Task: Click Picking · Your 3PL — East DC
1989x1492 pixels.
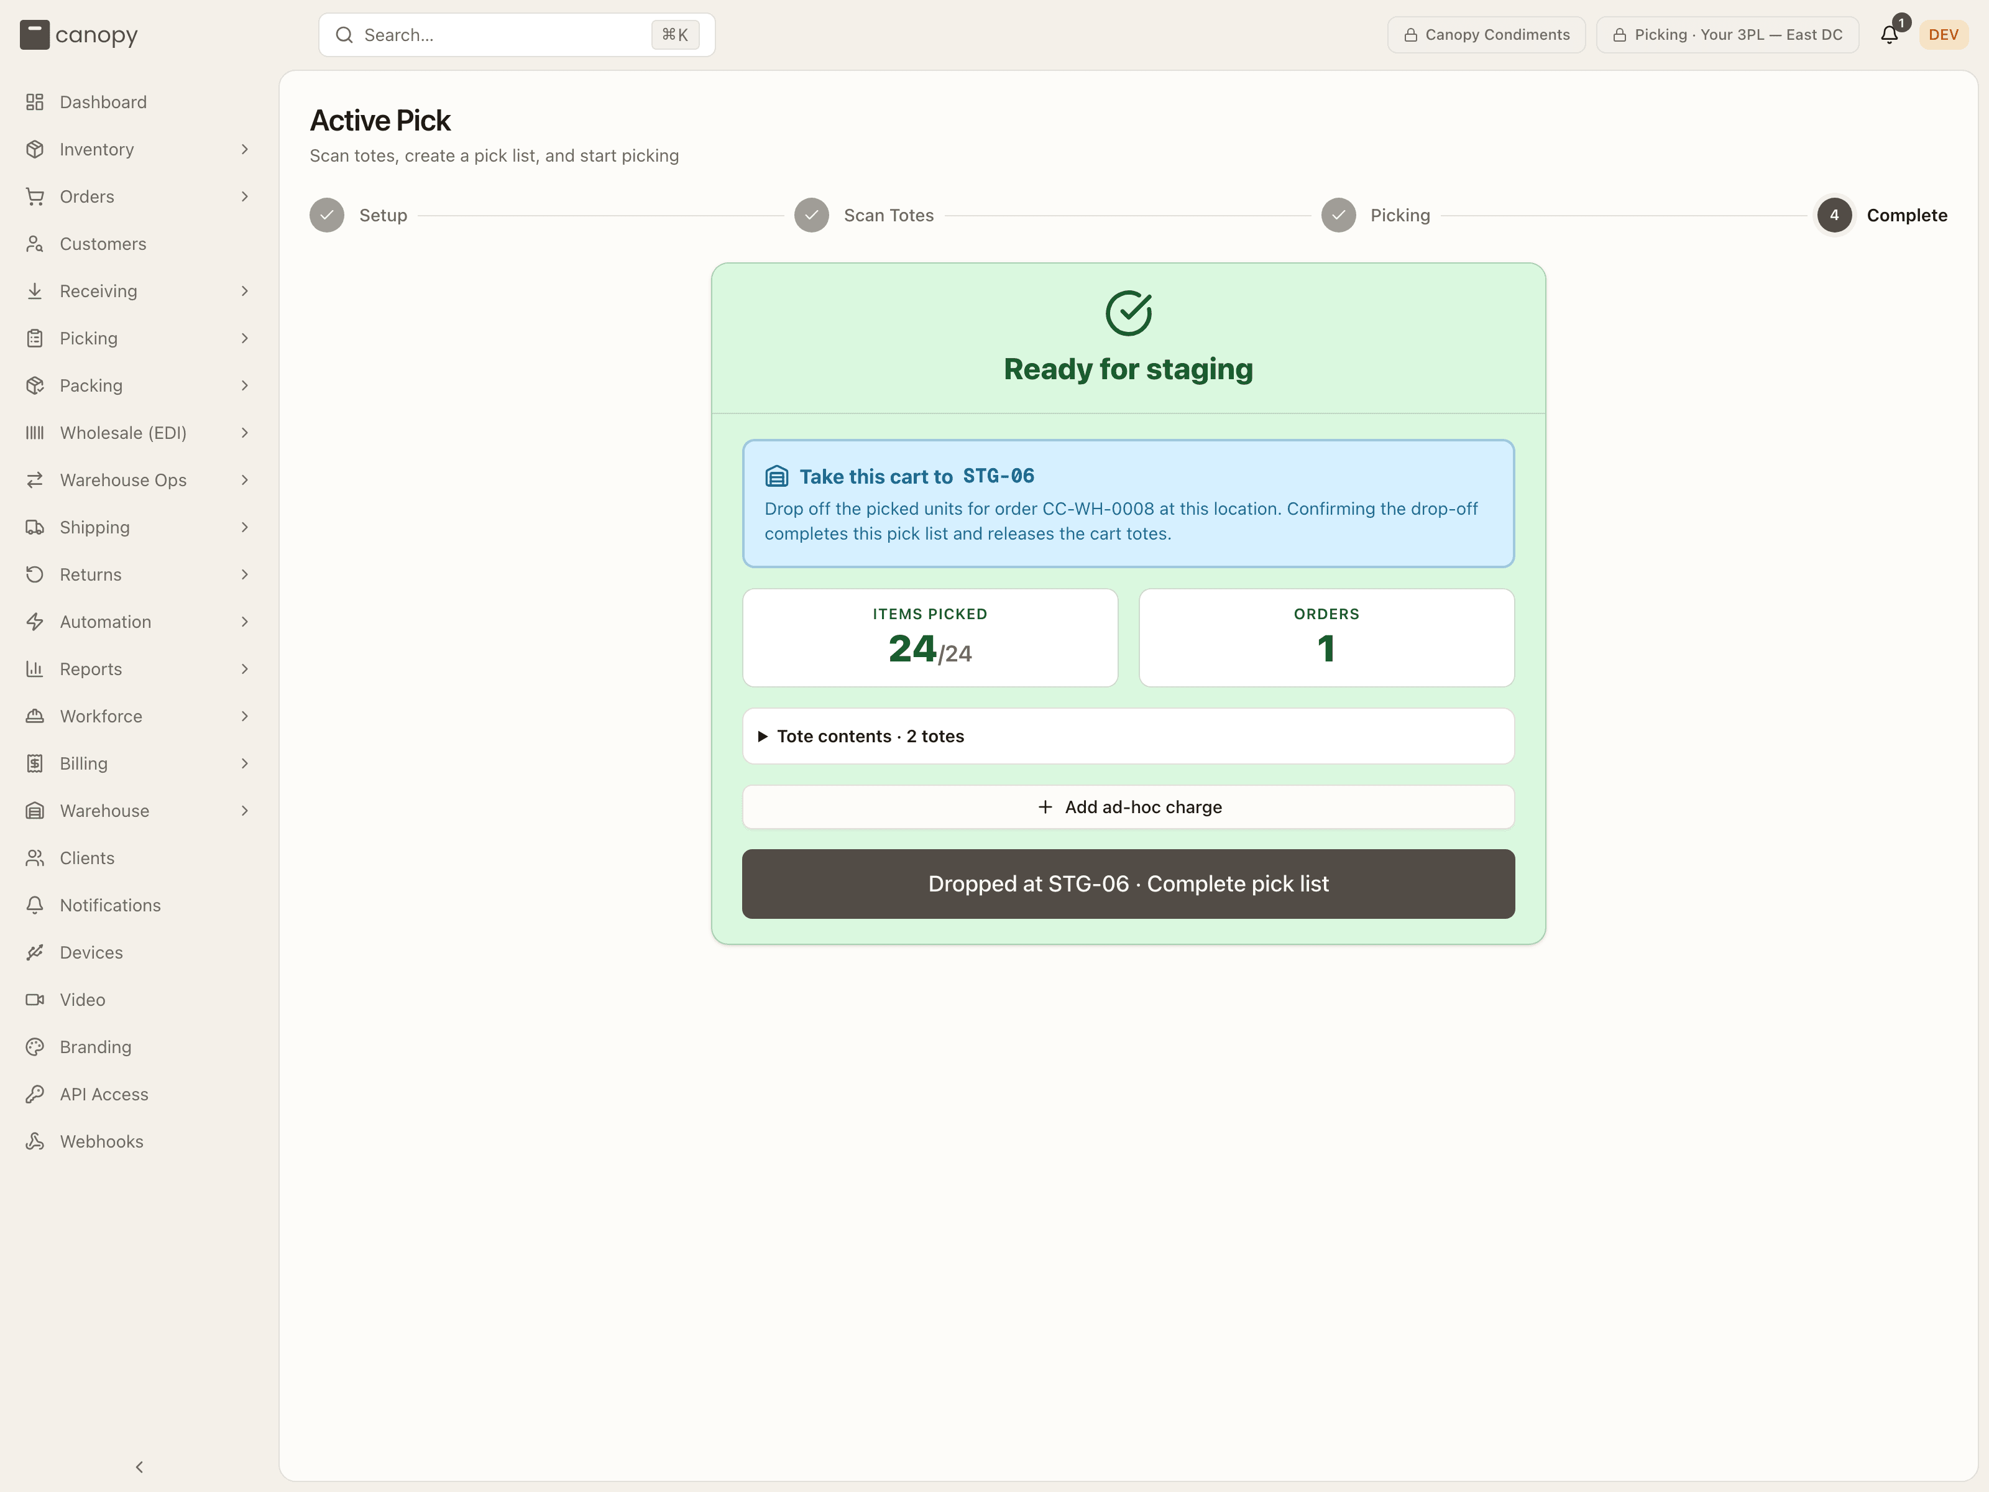Action: click(1727, 35)
